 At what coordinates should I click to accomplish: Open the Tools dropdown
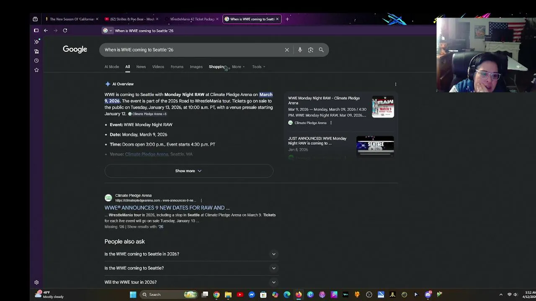258,67
